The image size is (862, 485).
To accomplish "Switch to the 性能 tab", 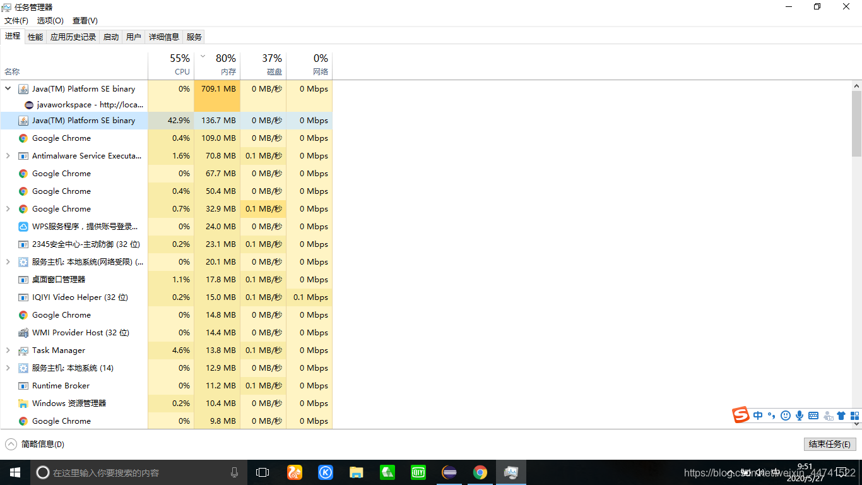I will click(35, 37).
